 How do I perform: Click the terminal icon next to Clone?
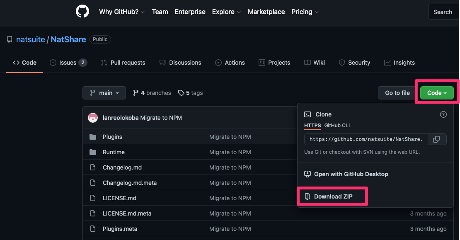point(307,114)
